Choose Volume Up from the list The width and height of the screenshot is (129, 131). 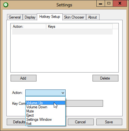pos(45,103)
